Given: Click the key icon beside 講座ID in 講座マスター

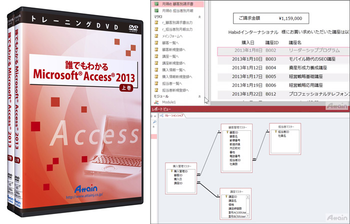Looking at the screenshot, I should click(226, 197).
